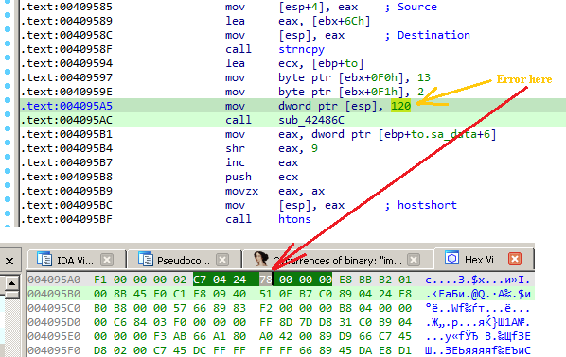Click the highlighted value 120
The width and height of the screenshot is (566, 357).
click(400, 106)
